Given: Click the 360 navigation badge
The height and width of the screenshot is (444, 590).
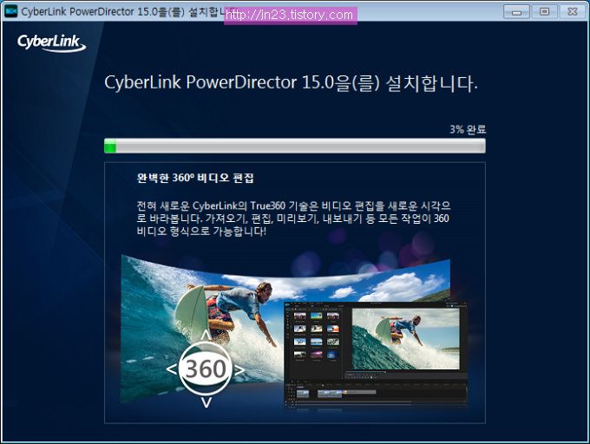Looking at the screenshot, I should [206, 369].
